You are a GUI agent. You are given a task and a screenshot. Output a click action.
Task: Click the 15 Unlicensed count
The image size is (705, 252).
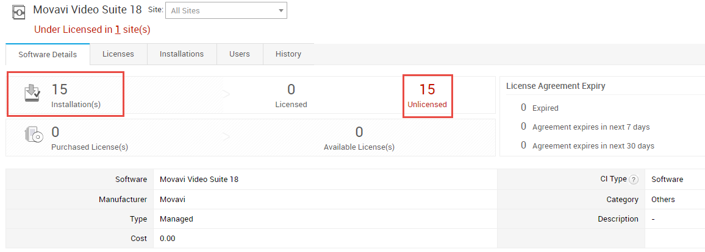(427, 89)
